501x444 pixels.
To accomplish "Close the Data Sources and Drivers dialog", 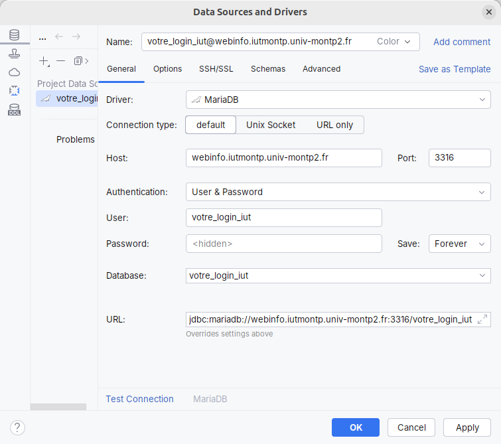I will (x=489, y=12).
